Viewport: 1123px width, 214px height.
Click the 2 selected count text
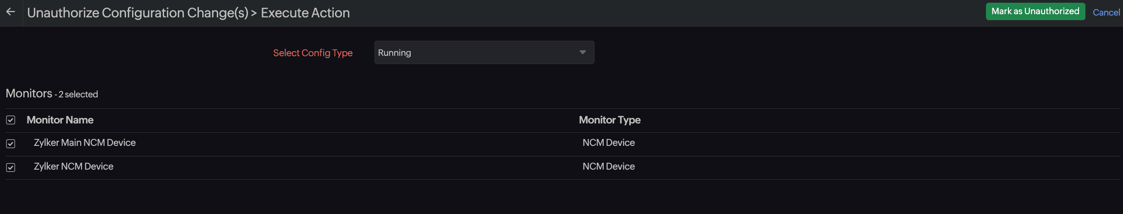click(x=78, y=94)
